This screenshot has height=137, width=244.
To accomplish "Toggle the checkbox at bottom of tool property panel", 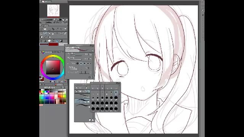I will click(68, 72).
